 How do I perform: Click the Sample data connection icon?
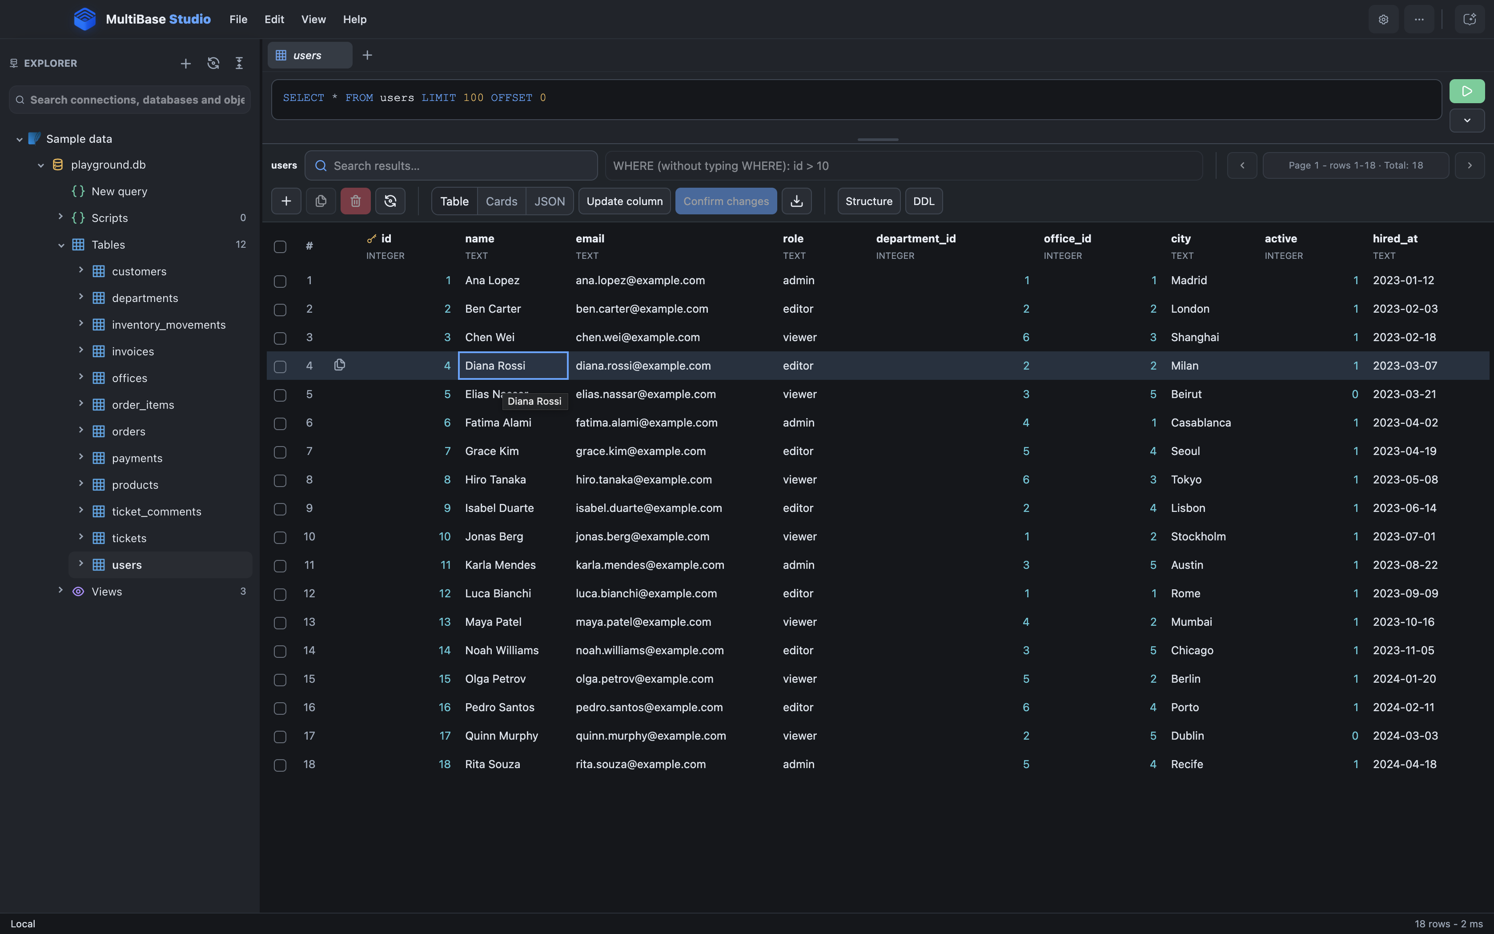(x=35, y=138)
